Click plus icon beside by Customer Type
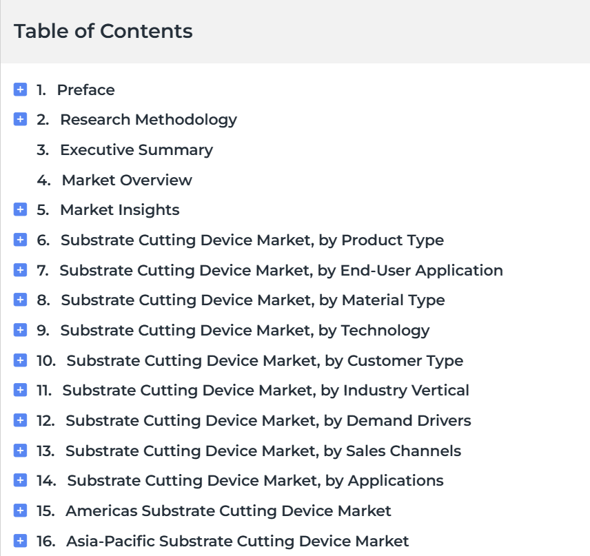Screen dimensions: 590x556 pyautogui.click(x=20, y=360)
